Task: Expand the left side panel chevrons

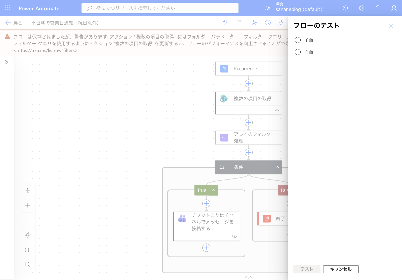Action: [x=7, y=62]
